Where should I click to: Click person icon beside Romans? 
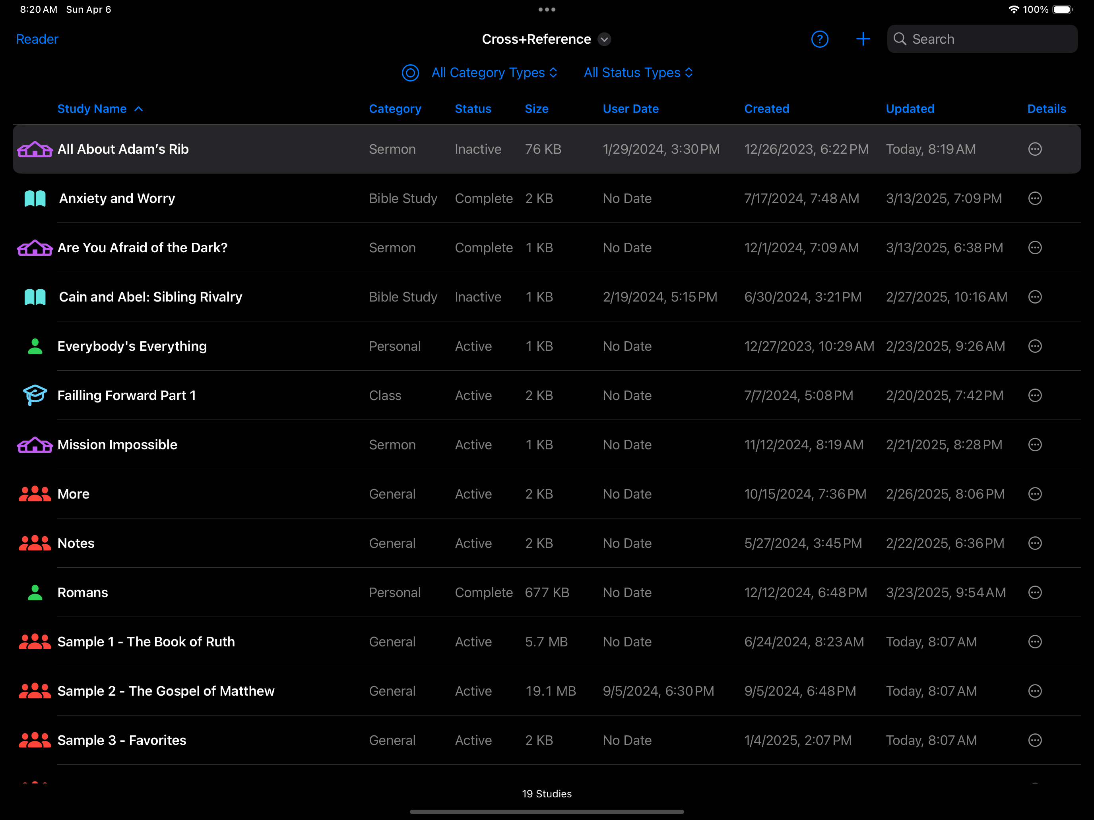coord(35,592)
